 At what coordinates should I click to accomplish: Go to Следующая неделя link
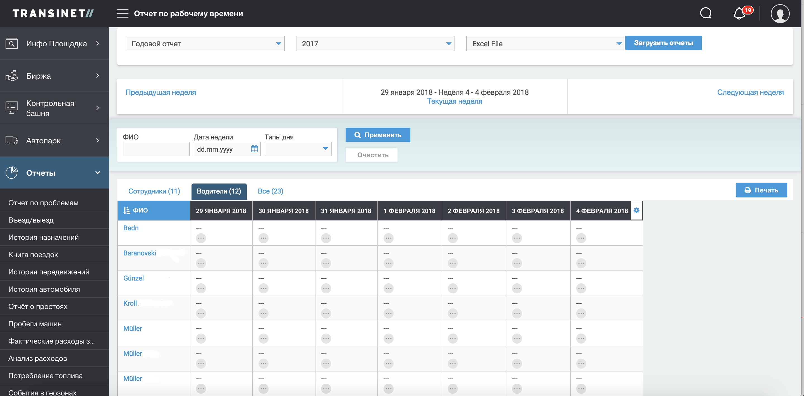tap(750, 92)
